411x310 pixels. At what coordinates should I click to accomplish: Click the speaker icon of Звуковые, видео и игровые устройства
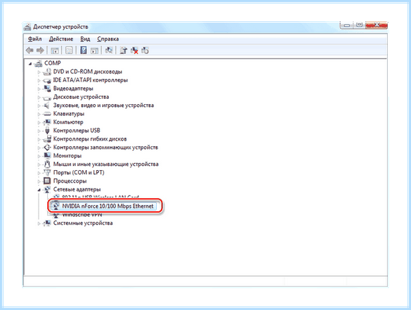[47, 105]
